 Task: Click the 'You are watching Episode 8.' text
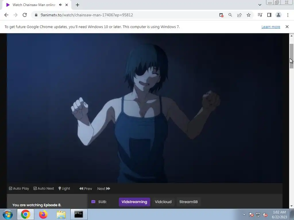37,205
